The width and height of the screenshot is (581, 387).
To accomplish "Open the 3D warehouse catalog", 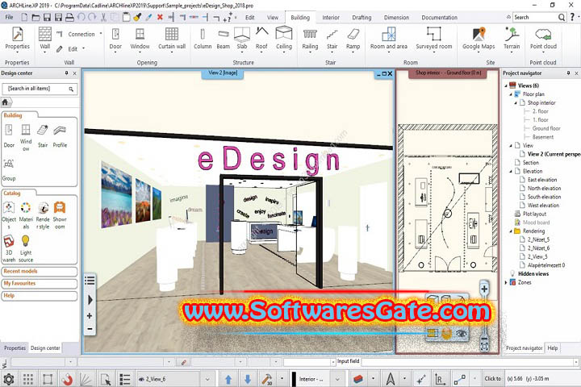I will point(9,248).
